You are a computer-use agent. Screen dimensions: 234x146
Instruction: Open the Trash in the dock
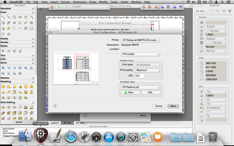213,136
